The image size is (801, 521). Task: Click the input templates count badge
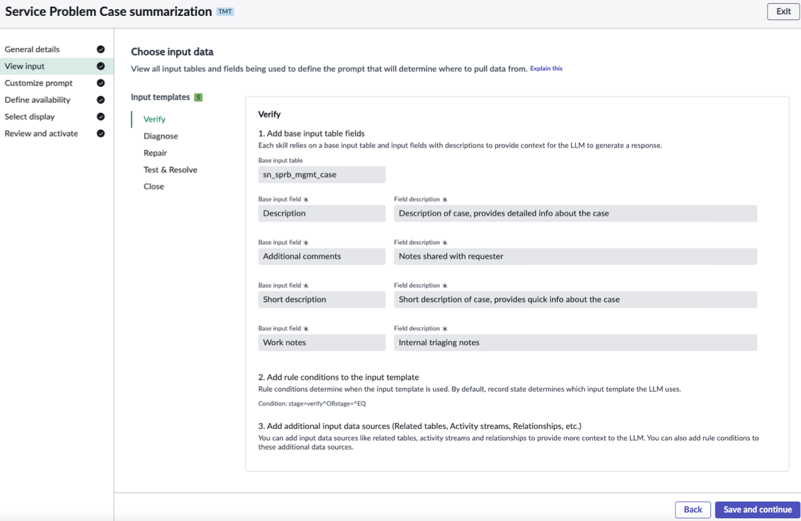point(198,97)
